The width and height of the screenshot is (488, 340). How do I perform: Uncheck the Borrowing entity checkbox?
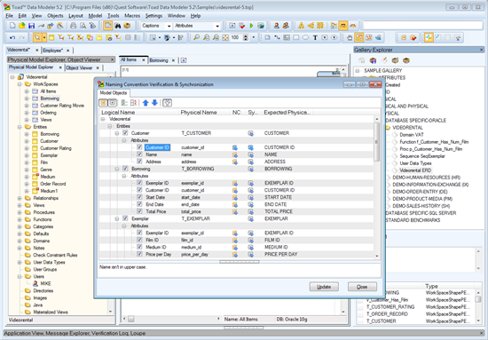pyautogui.click(x=125, y=169)
